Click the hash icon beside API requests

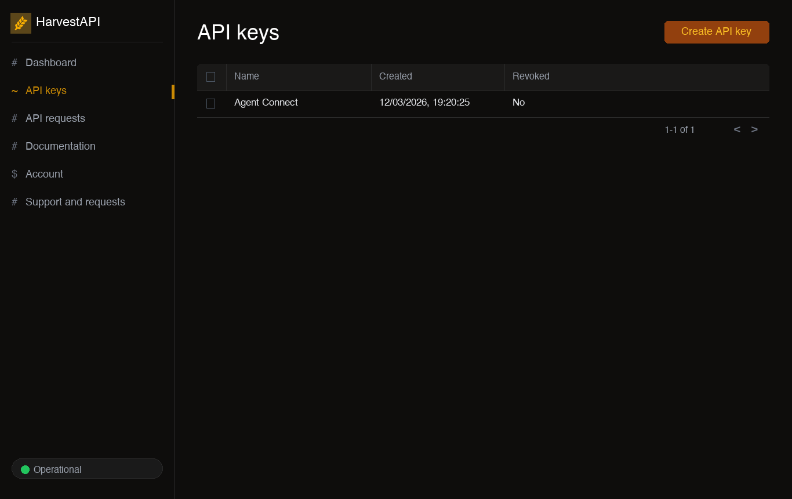tap(14, 118)
